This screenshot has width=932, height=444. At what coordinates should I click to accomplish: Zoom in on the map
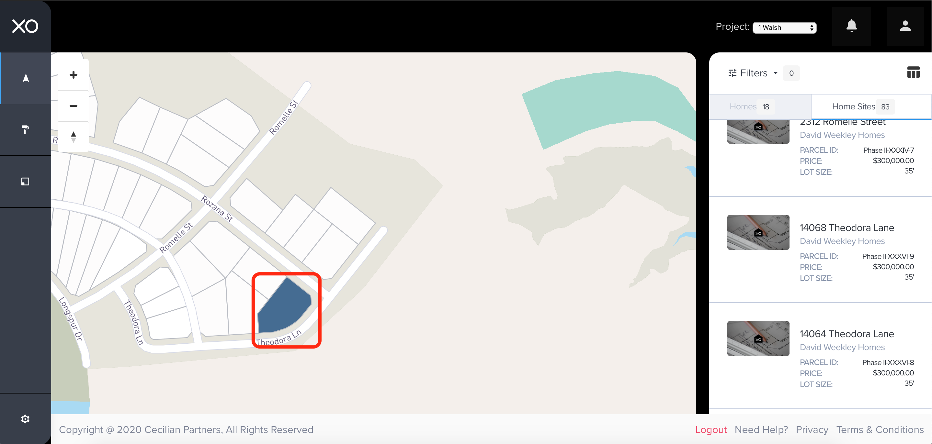74,74
